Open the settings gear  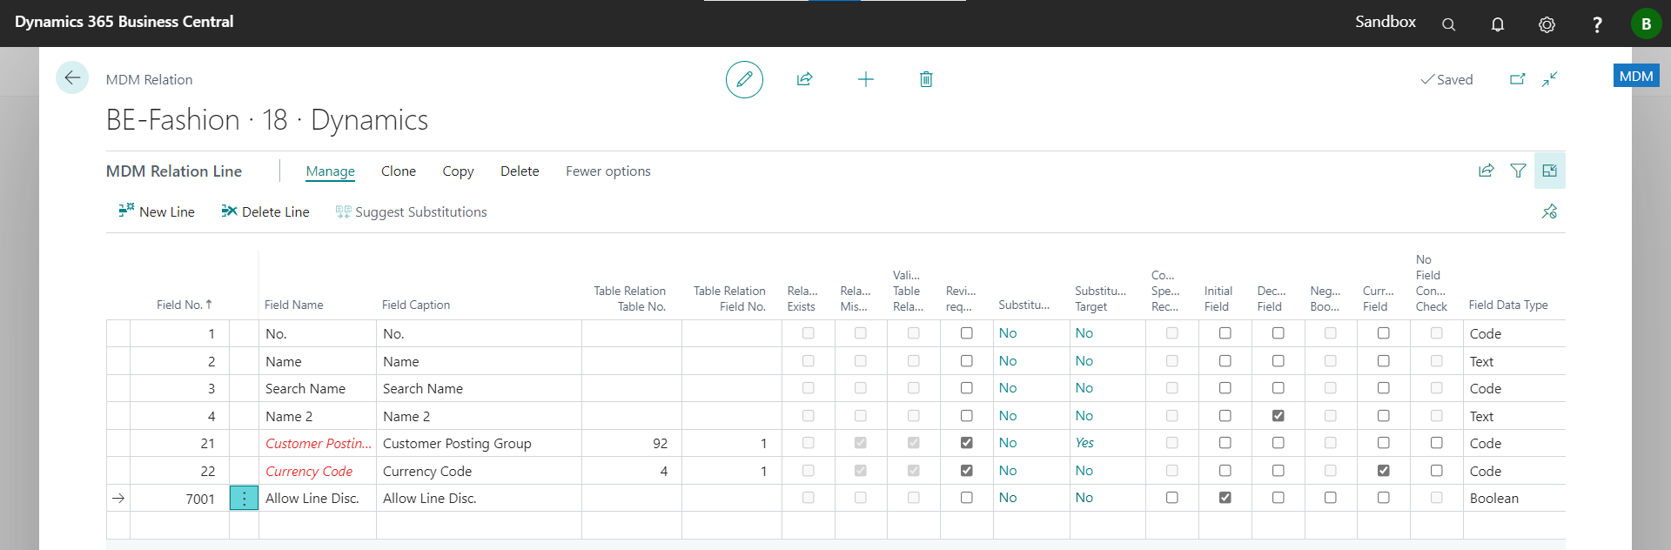1547,24
